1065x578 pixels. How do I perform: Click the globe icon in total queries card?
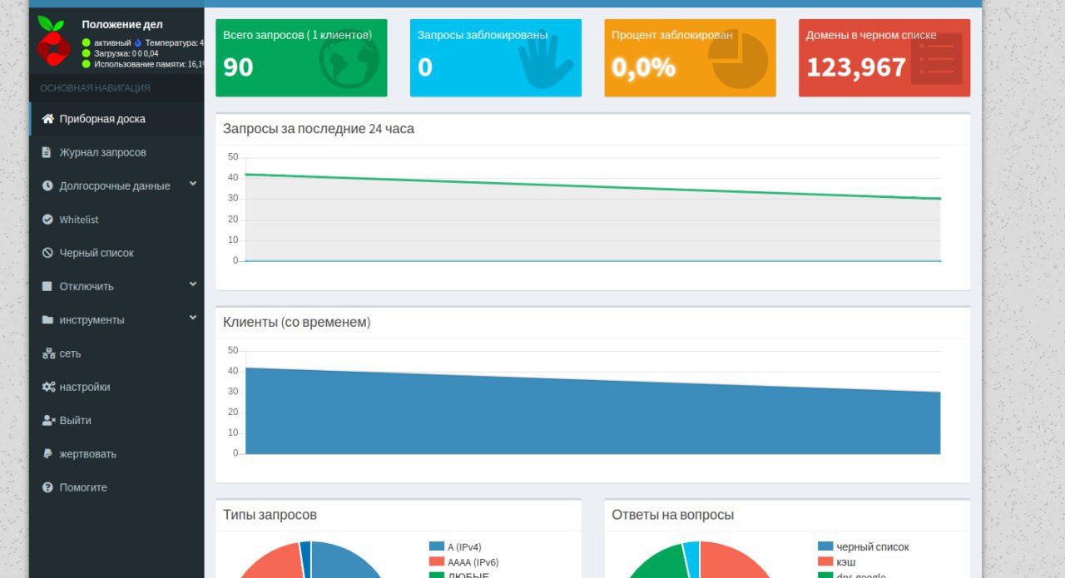349,58
